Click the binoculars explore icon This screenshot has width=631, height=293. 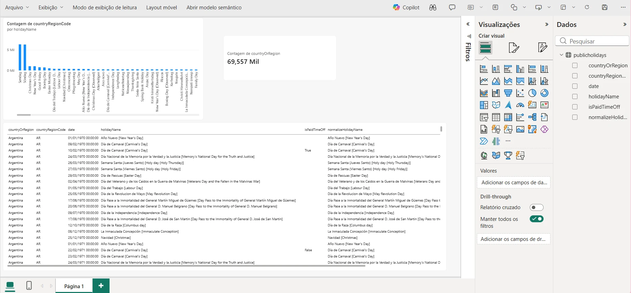pos(433,7)
